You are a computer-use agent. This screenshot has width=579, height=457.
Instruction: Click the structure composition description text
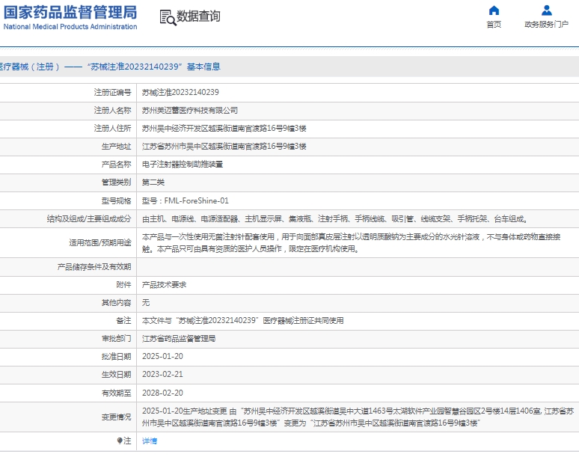(335, 219)
